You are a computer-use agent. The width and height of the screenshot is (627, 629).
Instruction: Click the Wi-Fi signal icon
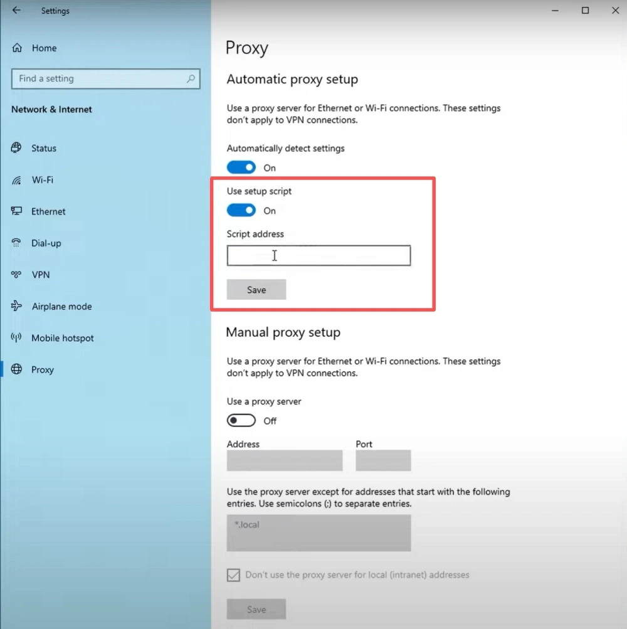(16, 180)
